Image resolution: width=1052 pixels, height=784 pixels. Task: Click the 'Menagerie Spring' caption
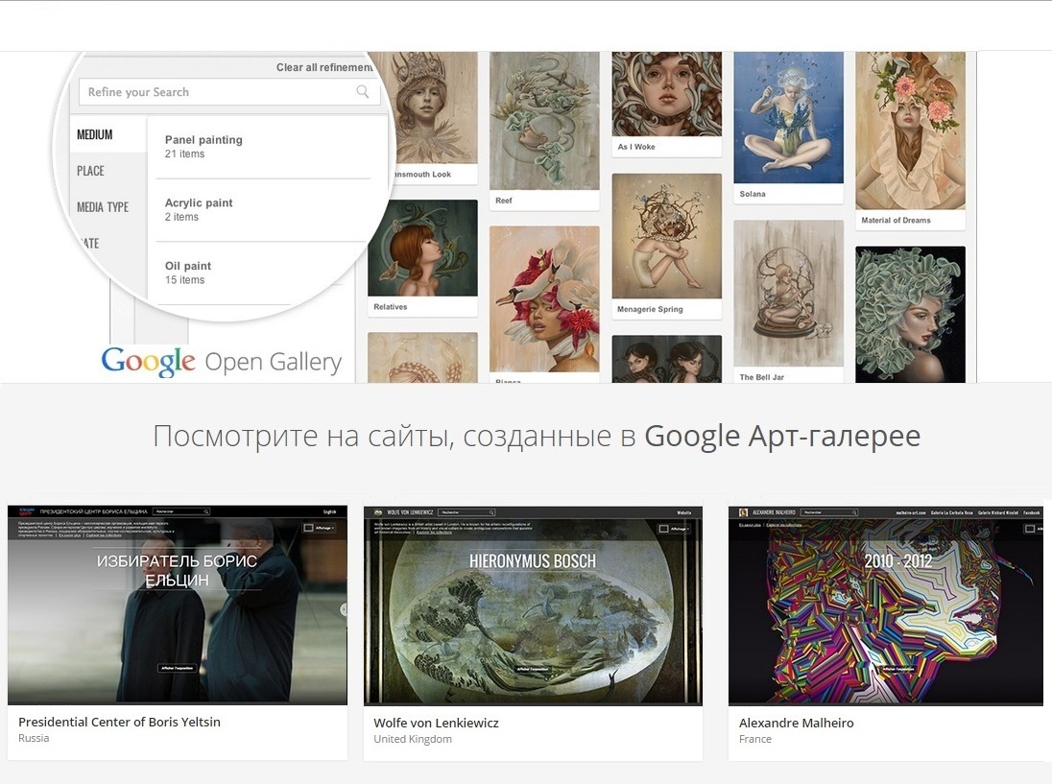[650, 309]
